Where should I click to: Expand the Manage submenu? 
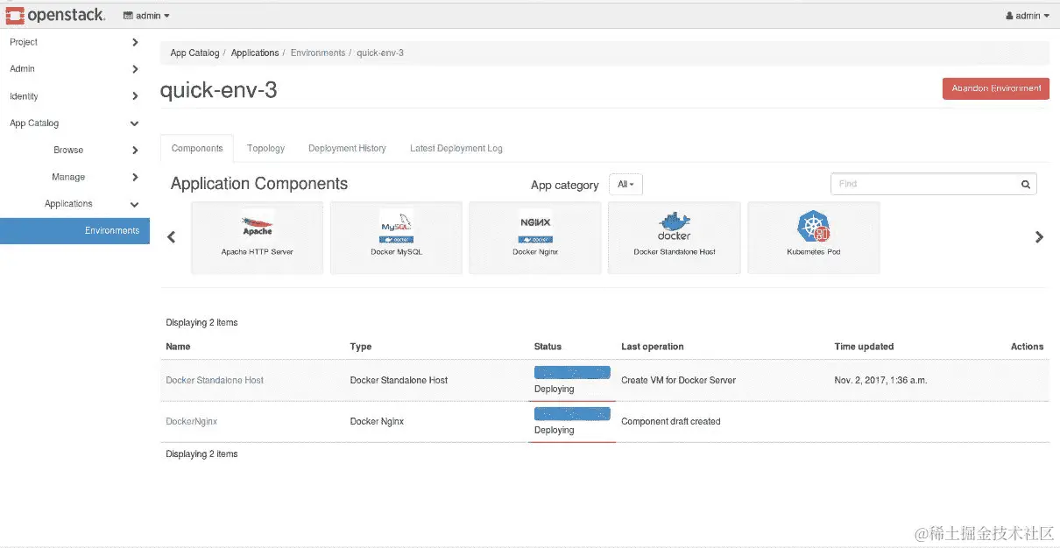[x=74, y=177]
